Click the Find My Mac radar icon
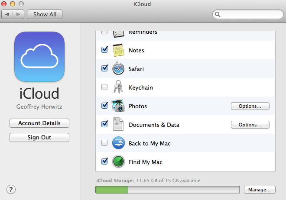The height and width of the screenshot is (200, 286). point(118,161)
